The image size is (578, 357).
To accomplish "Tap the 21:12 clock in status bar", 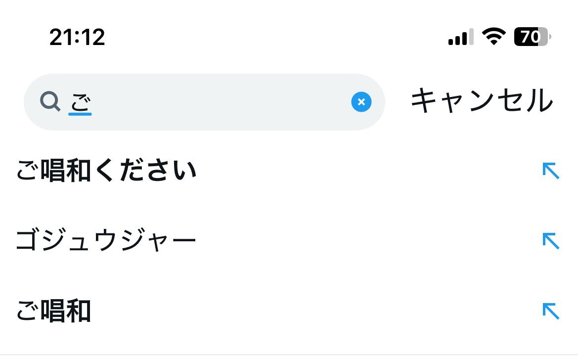I will (77, 37).
